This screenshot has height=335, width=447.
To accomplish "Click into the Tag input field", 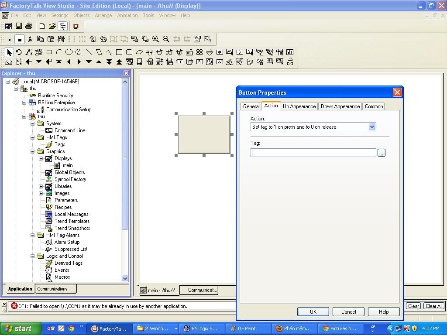I will coord(313,153).
